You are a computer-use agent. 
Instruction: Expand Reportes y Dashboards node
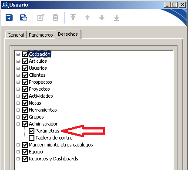18,159
